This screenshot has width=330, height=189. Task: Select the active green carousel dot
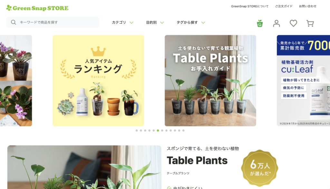pos(158,130)
